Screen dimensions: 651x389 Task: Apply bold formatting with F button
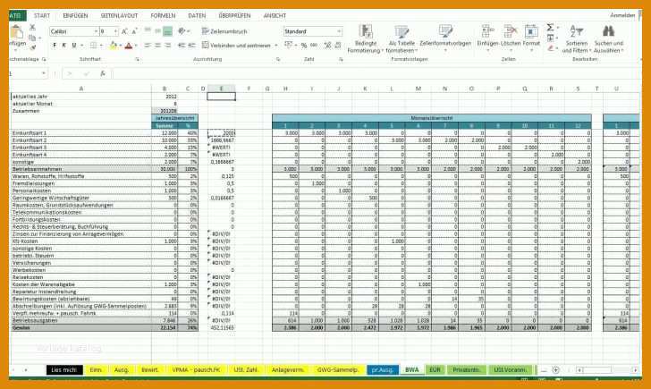pos(55,46)
